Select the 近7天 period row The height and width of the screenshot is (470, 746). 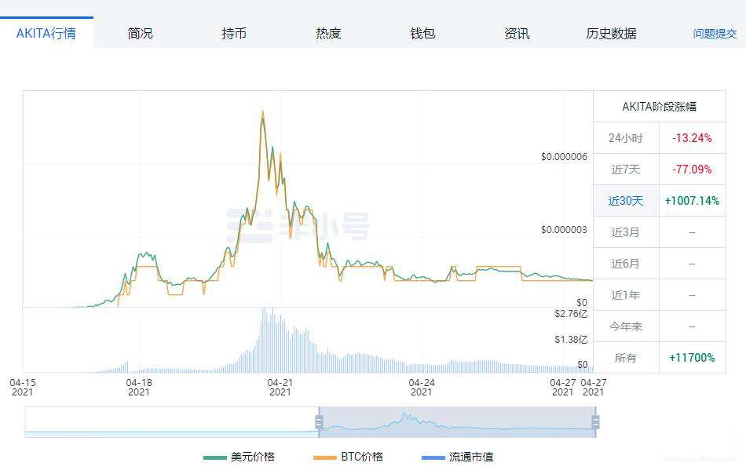point(625,169)
